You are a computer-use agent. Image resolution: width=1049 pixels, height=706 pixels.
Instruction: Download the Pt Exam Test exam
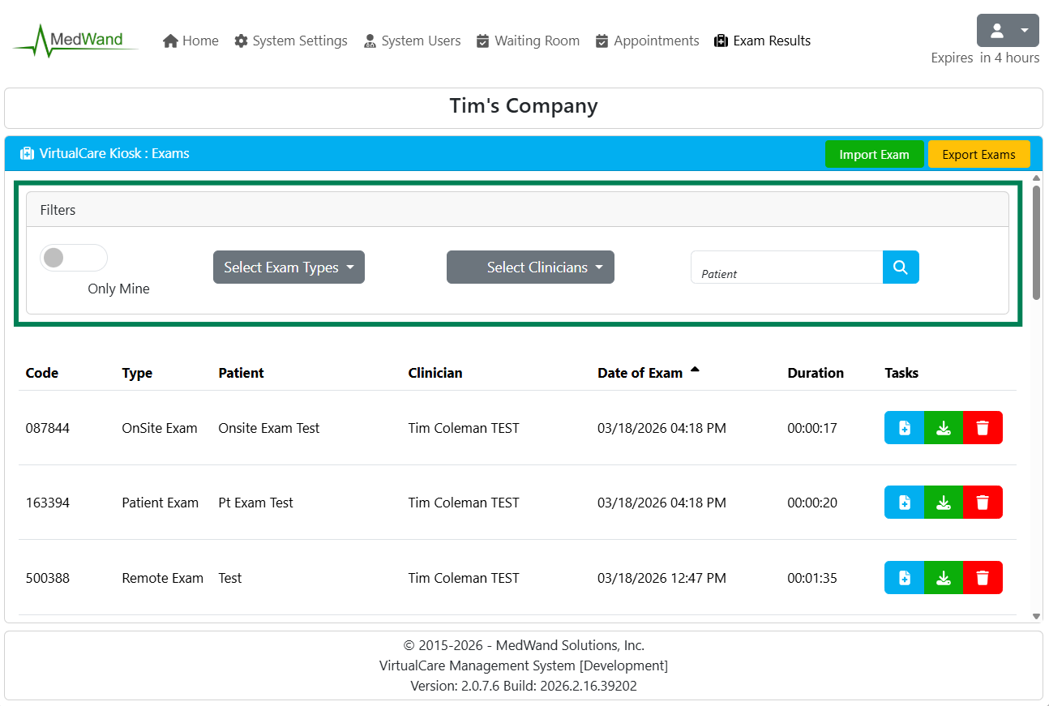tap(943, 503)
